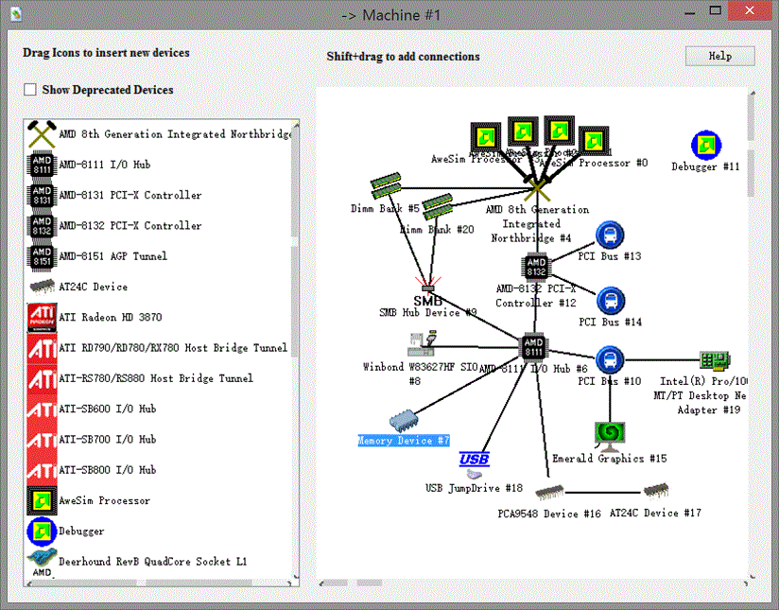The width and height of the screenshot is (779, 610).
Task: Open the Help dialog
Action: [719, 56]
